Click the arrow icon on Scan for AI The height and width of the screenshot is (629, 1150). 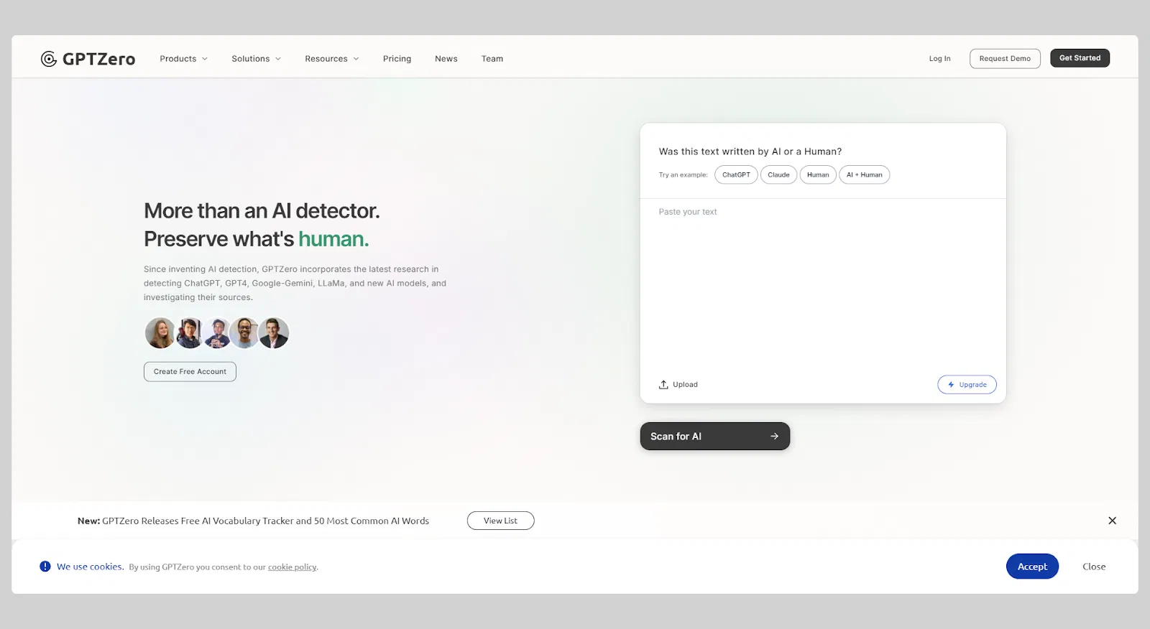point(774,437)
